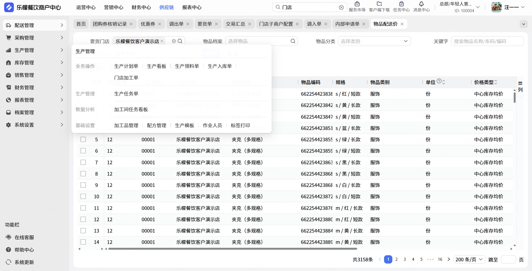Go to page 3 of results
Screen dimensions: 532x271
pyautogui.click(x=405, y=259)
